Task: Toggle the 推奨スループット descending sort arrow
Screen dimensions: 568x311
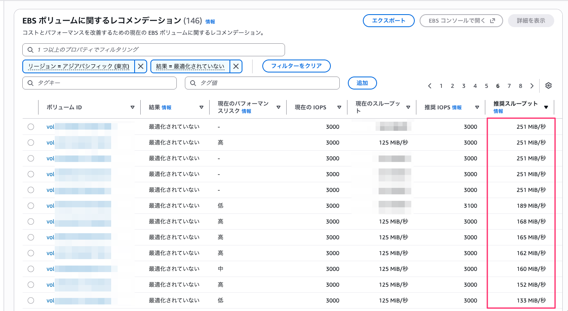Action: click(x=546, y=107)
